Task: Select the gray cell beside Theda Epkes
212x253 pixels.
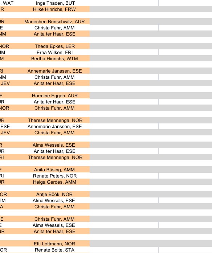Action: click(124, 46)
